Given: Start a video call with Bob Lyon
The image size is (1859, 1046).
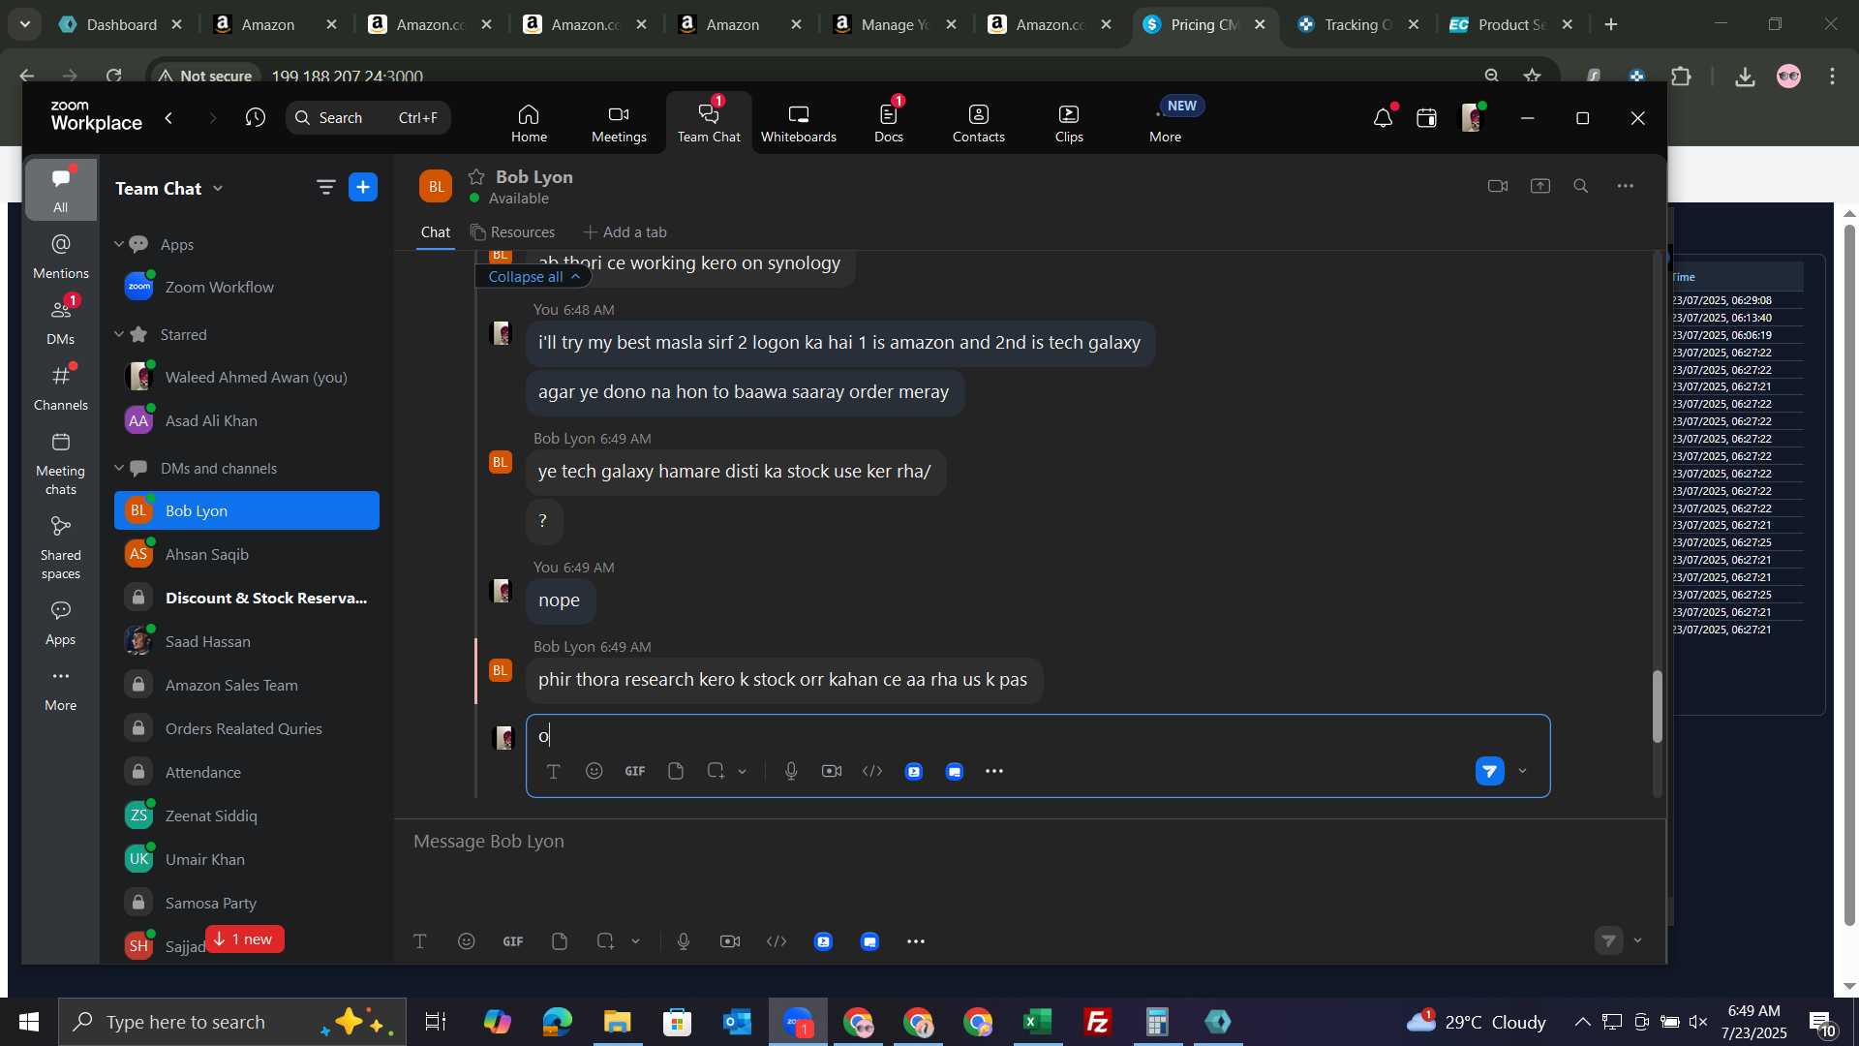Looking at the screenshot, I should pos(1497,186).
